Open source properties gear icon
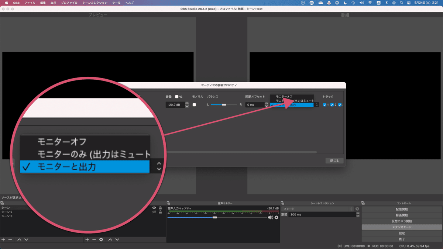 click(x=101, y=239)
